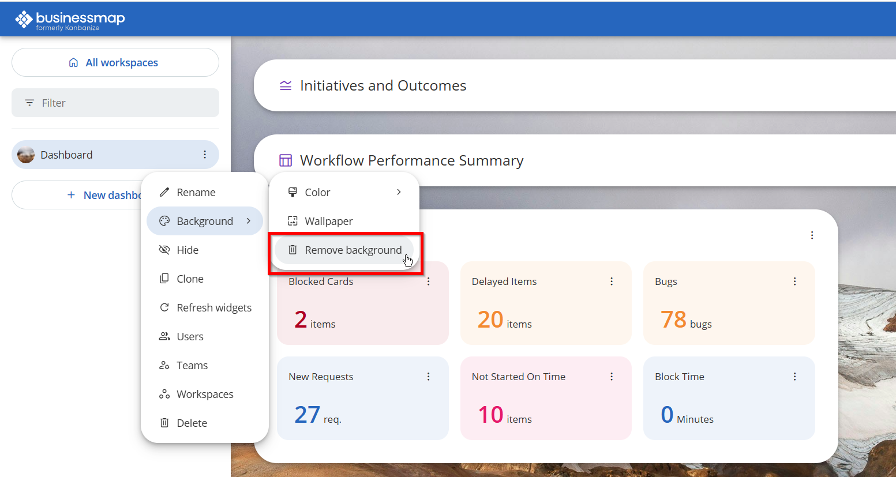The width and height of the screenshot is (896, 477).
Task: Hide the dashboard via Hide option
Action: [x=188, y=250]
